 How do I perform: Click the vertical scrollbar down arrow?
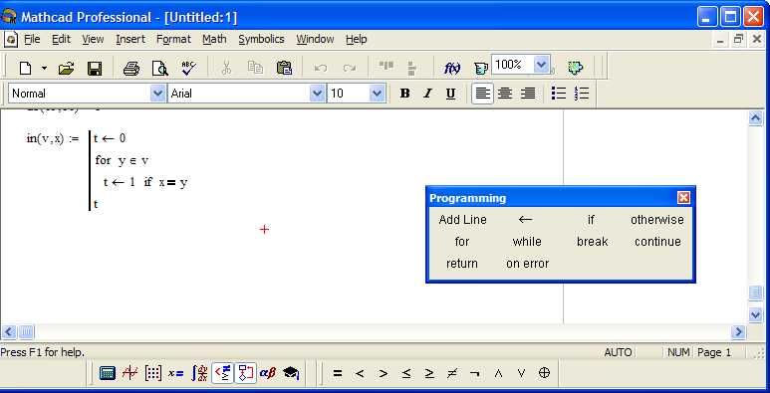756,314
